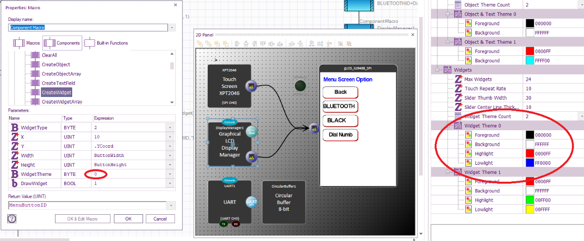
Task: Switch to the Macros tab
Action: pos(26,43)
